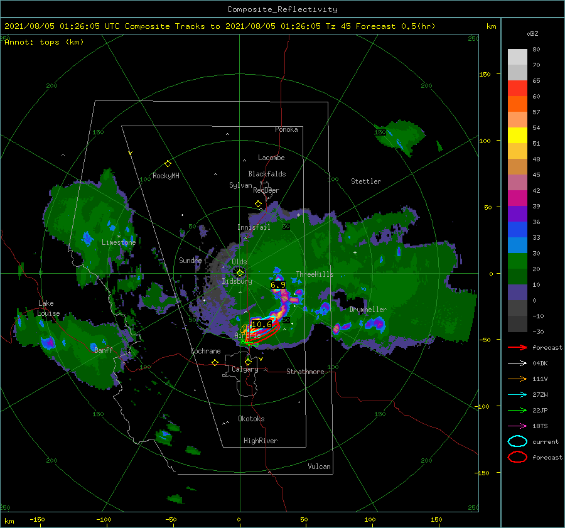
Task: Select the 10.6 storm top label
Action: pyautogui.click(x=262, y=325)
